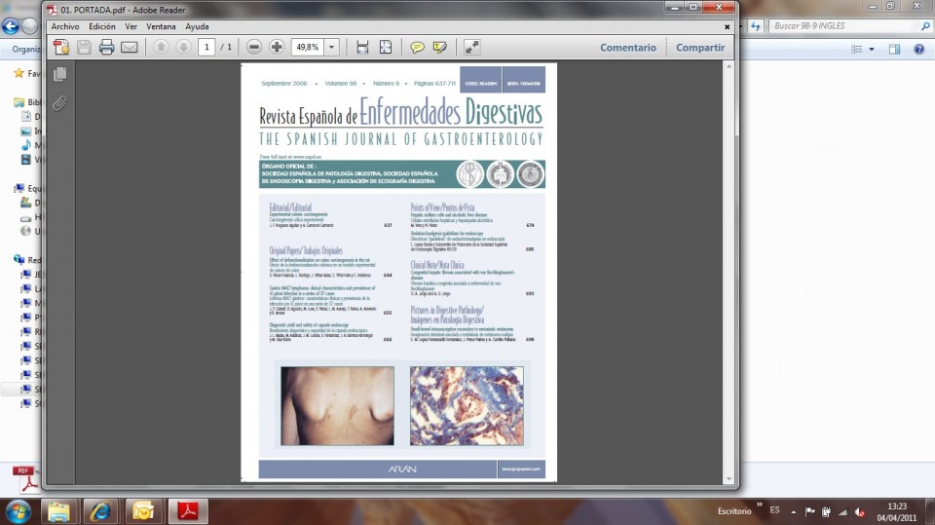935x525 pixels.
Task: Open Windows Explorer taskbar icon
Action: click(58, 511)
